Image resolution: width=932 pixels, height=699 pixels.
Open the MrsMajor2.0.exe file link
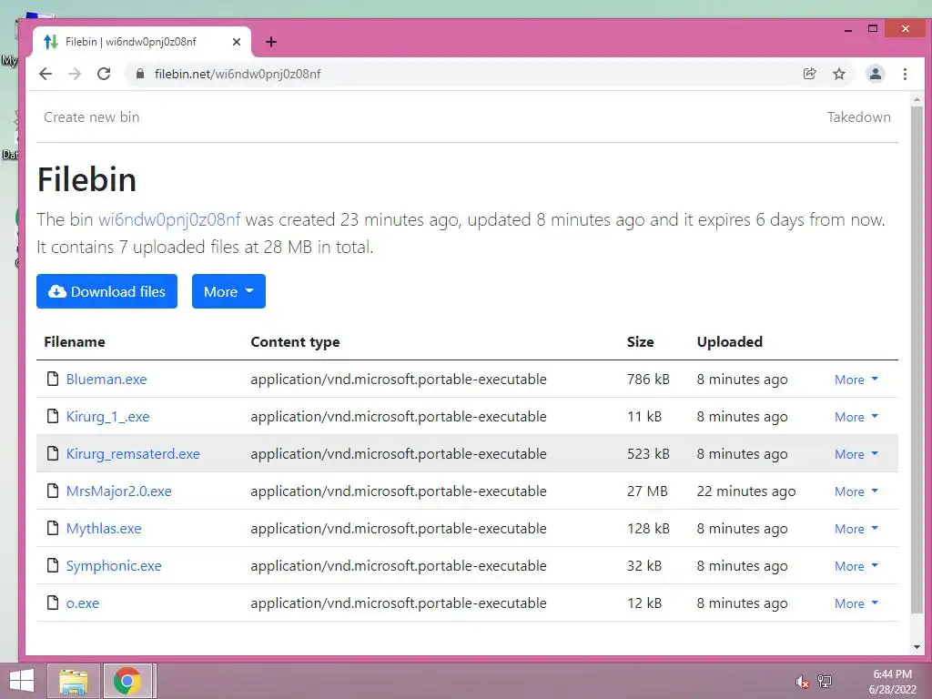click(x=119, y=491)
